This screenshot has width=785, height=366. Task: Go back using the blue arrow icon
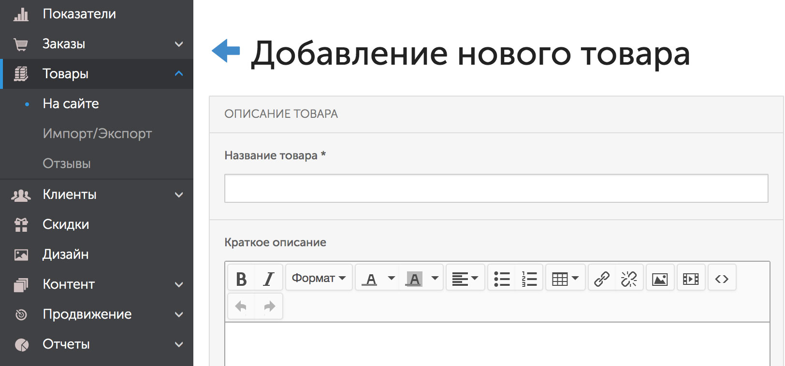pos(226,51)
